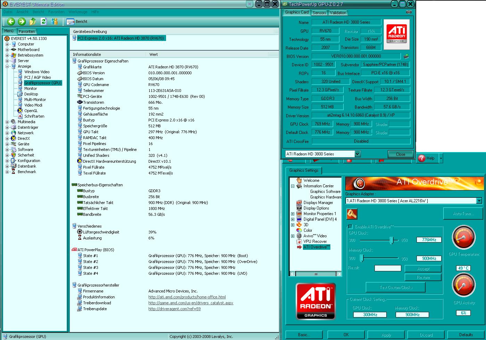Screen dimensions: 486x340
Task: Open the Help dropdown arrow in Catalyst
Action: point(441,158)
